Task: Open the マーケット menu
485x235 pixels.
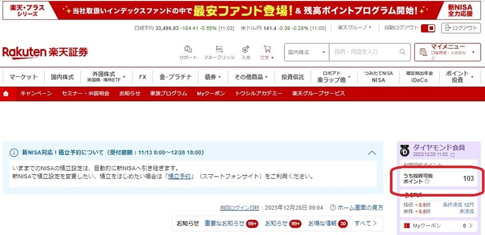Action: pos(24,77)
